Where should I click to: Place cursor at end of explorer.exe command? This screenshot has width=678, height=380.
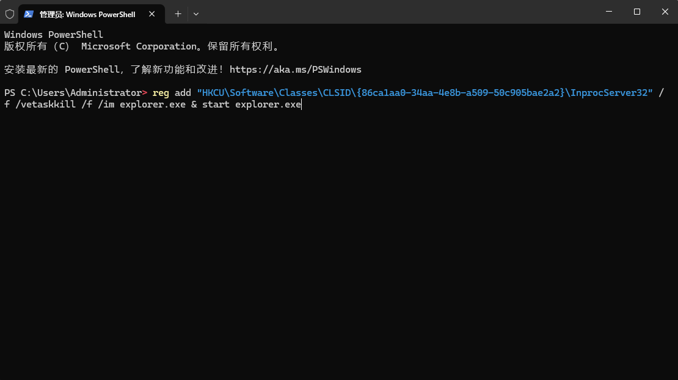coord(301,104)
